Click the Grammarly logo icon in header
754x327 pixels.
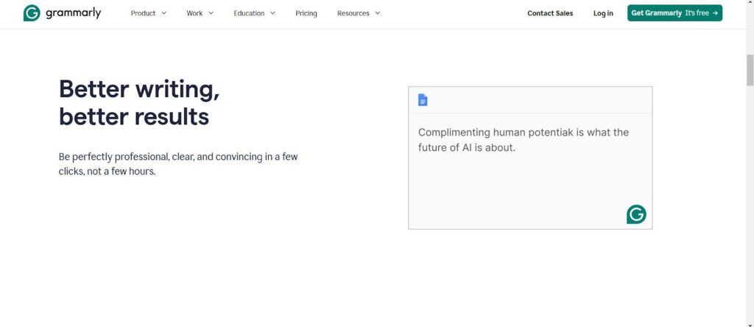pos(32,13)
